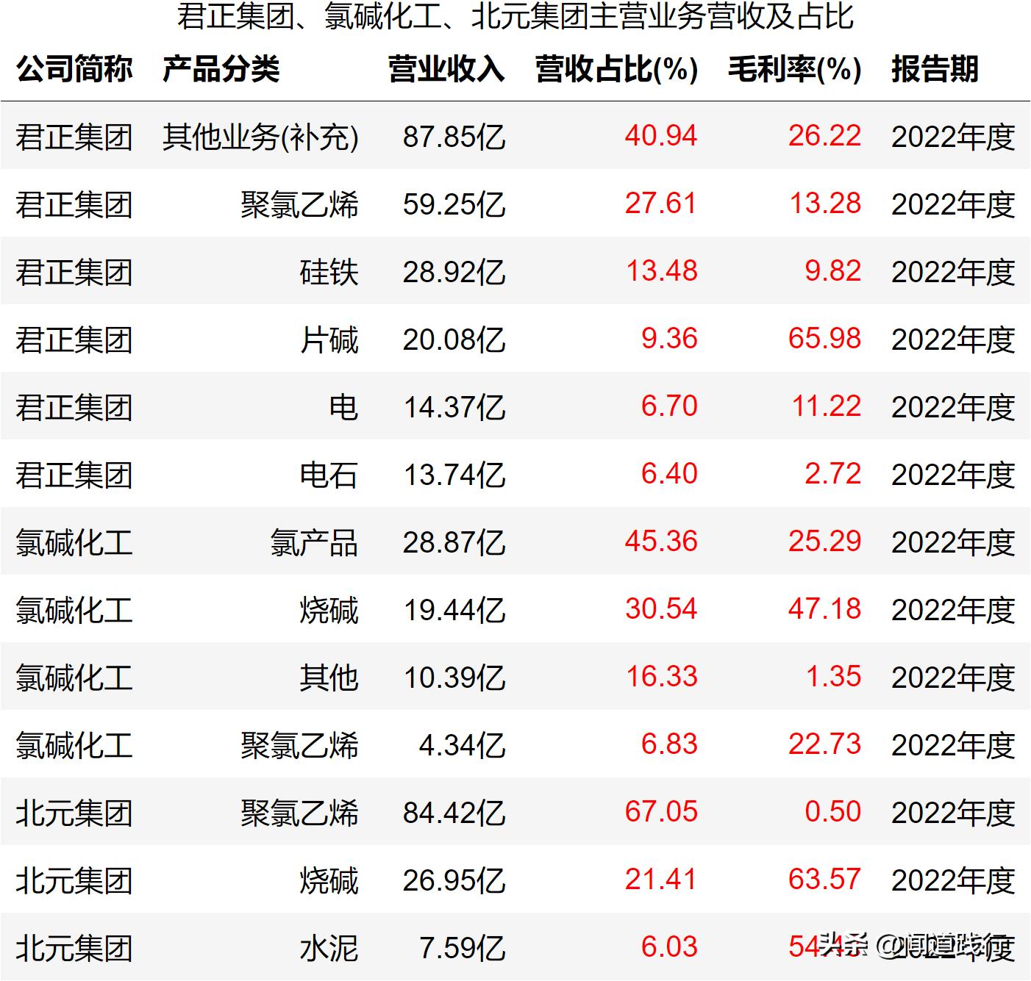The image size is (1031, 981).
Task: Select the 水泥 product cell
Action: (329, 948)
